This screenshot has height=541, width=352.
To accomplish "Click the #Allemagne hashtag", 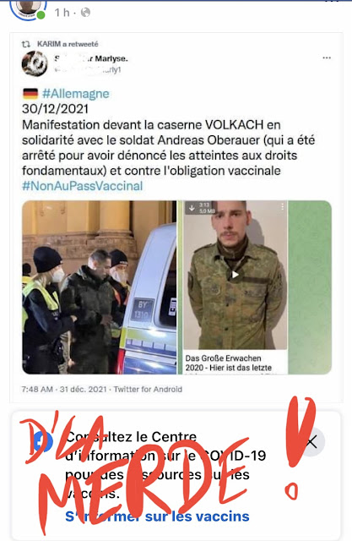I will [x=76, y=94].
